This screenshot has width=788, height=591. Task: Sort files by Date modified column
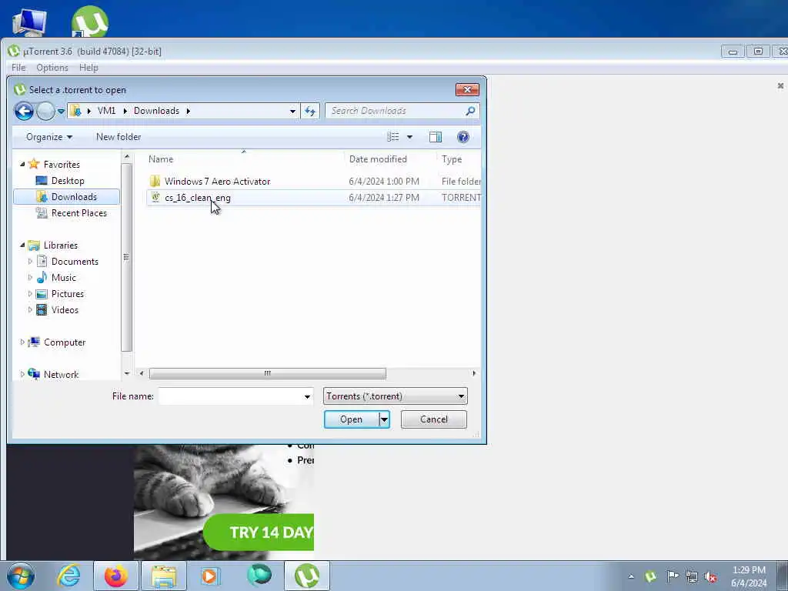(x=378, y=159)
